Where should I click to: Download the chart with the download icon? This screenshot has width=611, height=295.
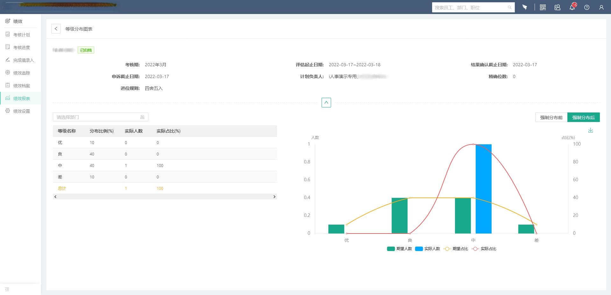(591, 130)
